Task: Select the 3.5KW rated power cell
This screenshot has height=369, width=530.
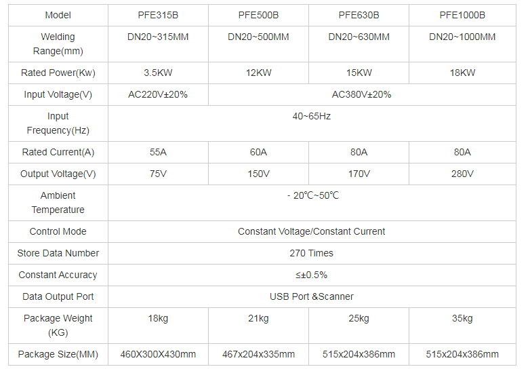Action: pyautogui.click(x=158, y=73)
